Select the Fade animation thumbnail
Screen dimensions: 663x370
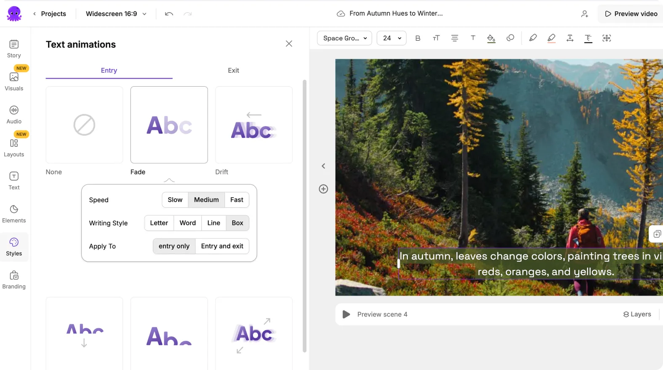(x=169, y=125)
